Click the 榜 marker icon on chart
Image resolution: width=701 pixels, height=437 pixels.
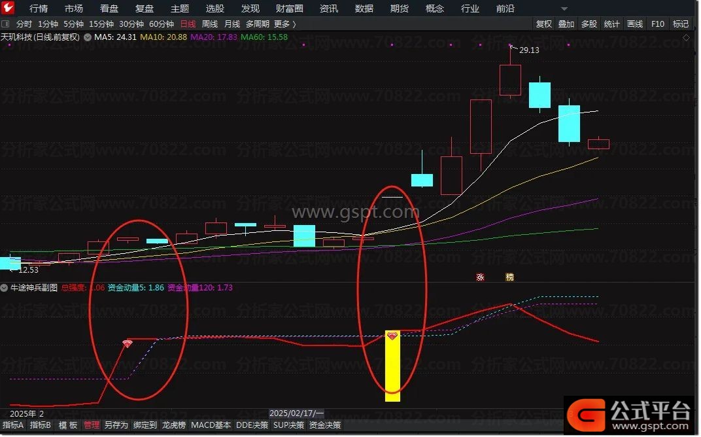coord(510,278)
